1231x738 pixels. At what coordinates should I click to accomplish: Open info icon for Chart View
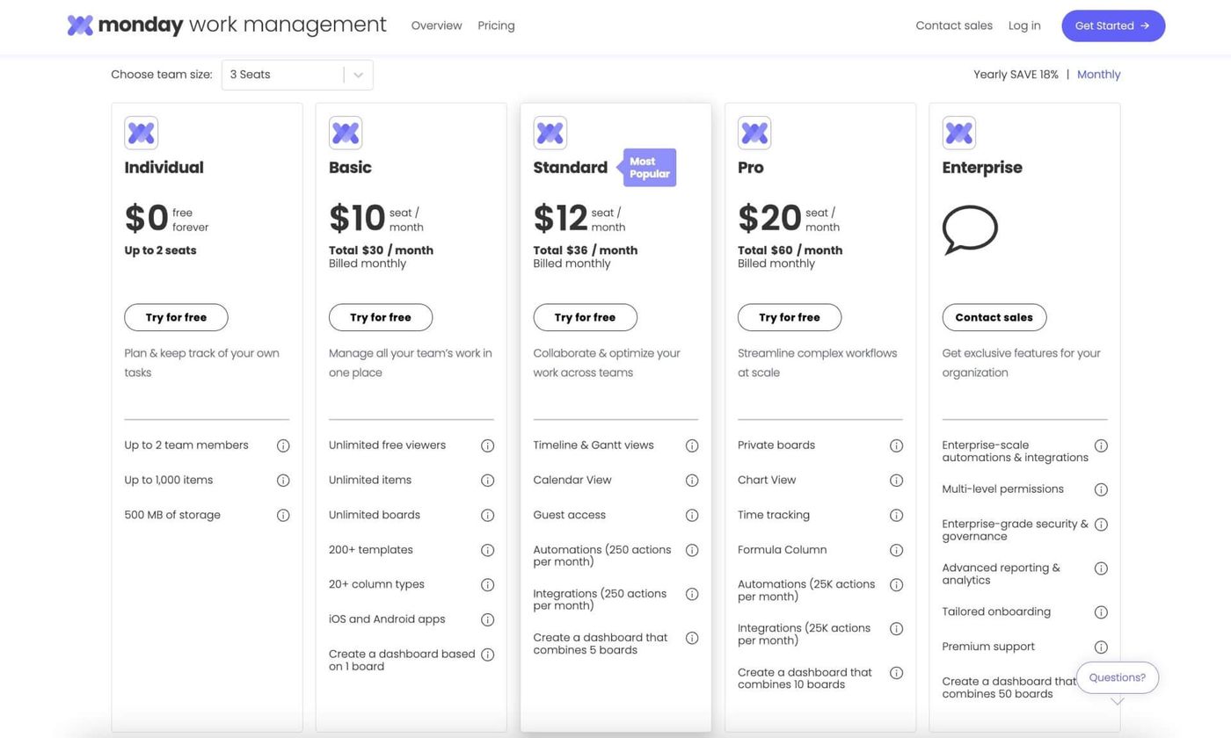[x=896, y=481]
